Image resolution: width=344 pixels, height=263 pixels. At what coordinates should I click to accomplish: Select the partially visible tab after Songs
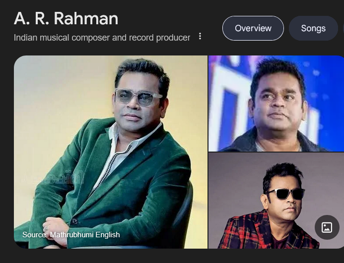click(343, 28)
